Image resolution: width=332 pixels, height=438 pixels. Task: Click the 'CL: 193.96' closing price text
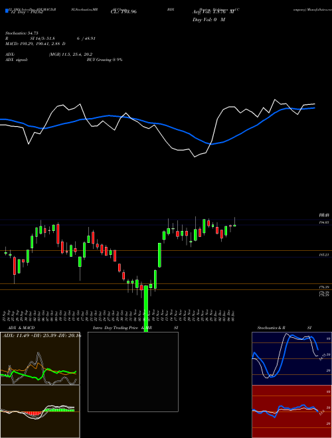click(x=124, y=12)
